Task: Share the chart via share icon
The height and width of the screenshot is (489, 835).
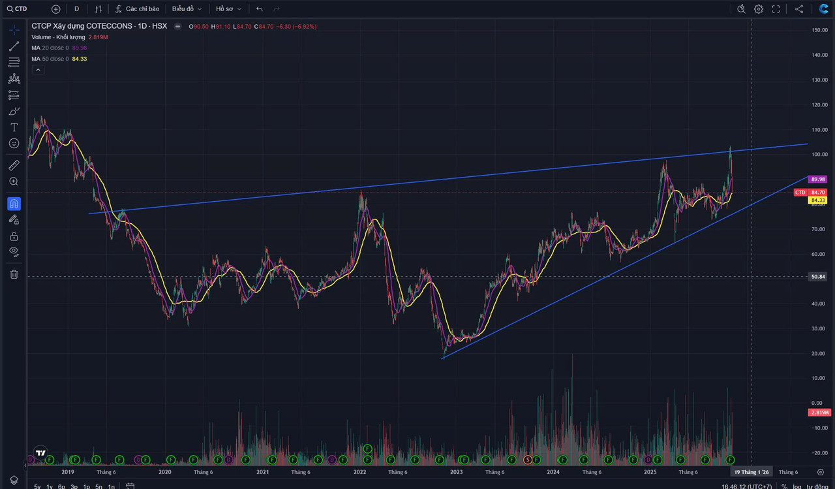Action: coord(799,9)
